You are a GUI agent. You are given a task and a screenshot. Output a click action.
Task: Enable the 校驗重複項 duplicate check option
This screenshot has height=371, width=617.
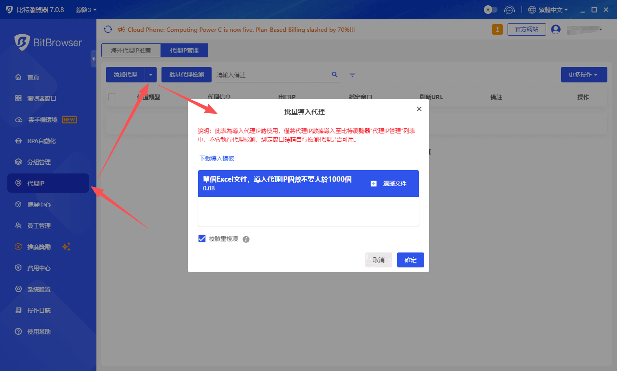coord(202,238)
